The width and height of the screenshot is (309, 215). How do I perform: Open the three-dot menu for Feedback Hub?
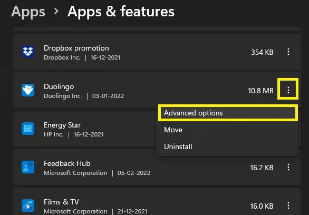tap(288, 167)
